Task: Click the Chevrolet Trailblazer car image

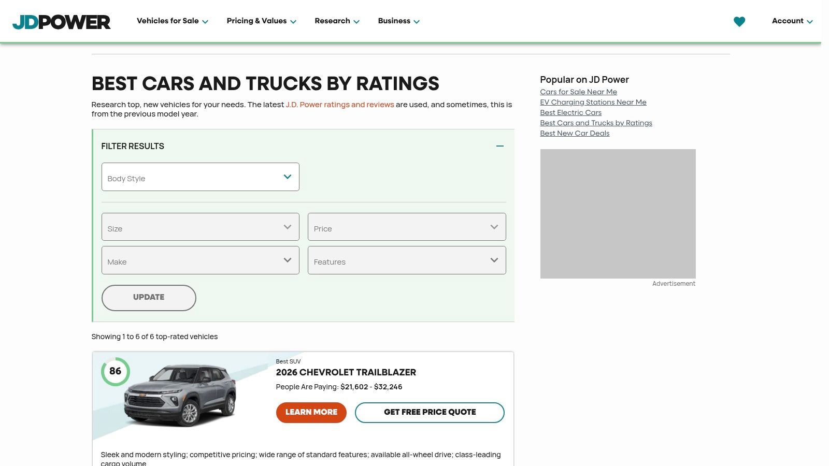Action: tap(180, 396)
